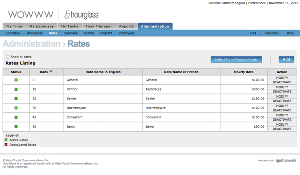Click the $120.00 hourly rate cell
Screen dimensions: 300x175
coord(244,108)
